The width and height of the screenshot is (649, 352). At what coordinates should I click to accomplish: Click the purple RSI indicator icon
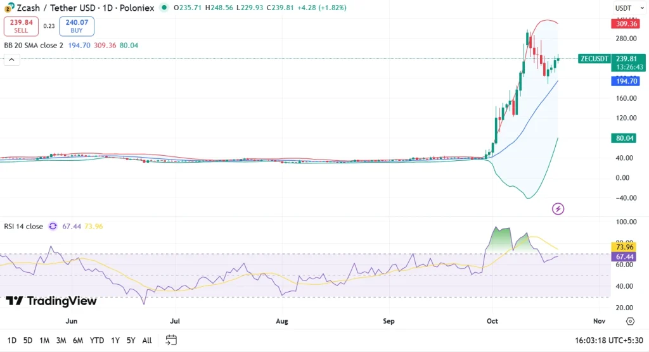(x=53, y=226)
